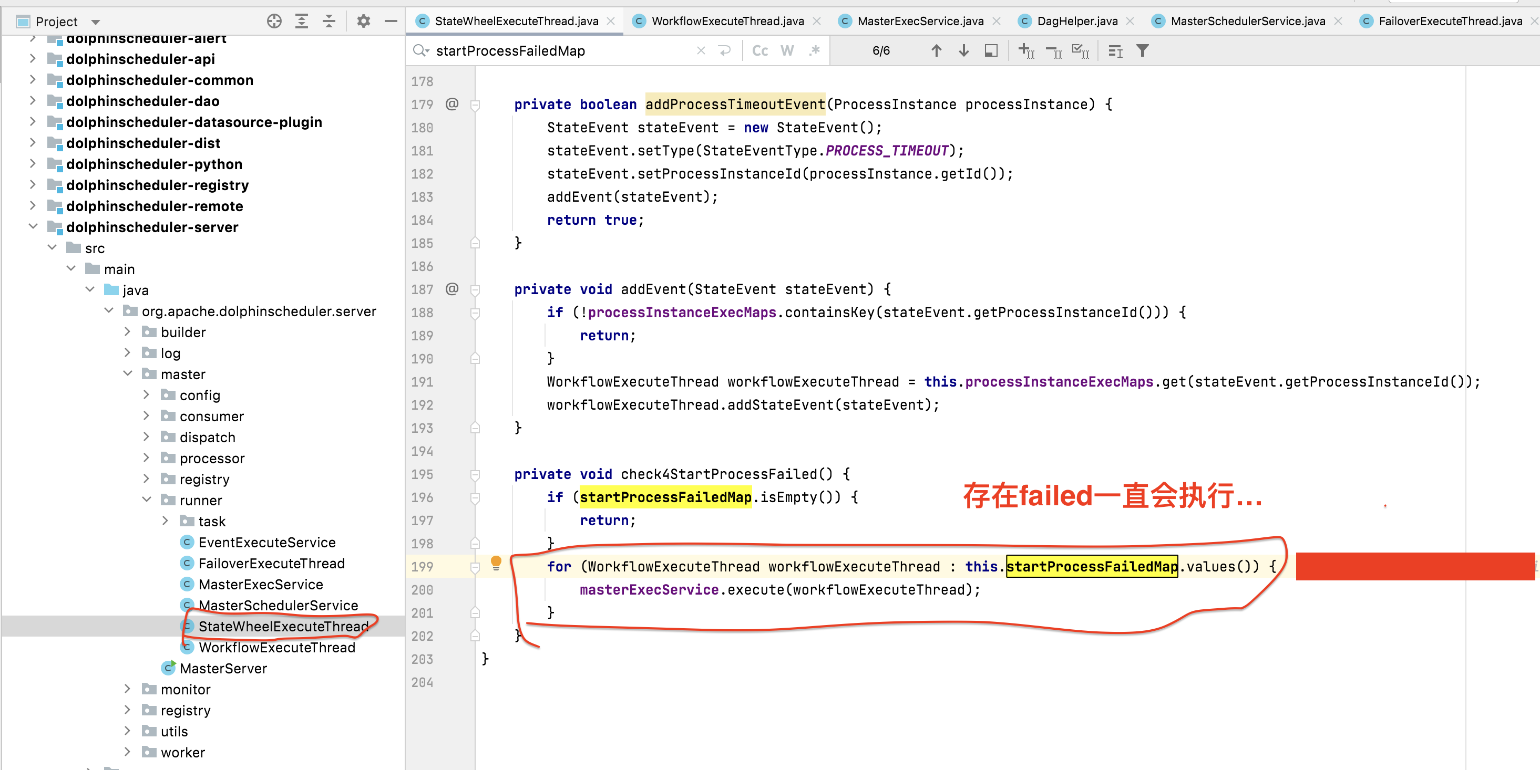Fold the if block at line 188
Screen dimensions: 1540x770
(475, 313)
